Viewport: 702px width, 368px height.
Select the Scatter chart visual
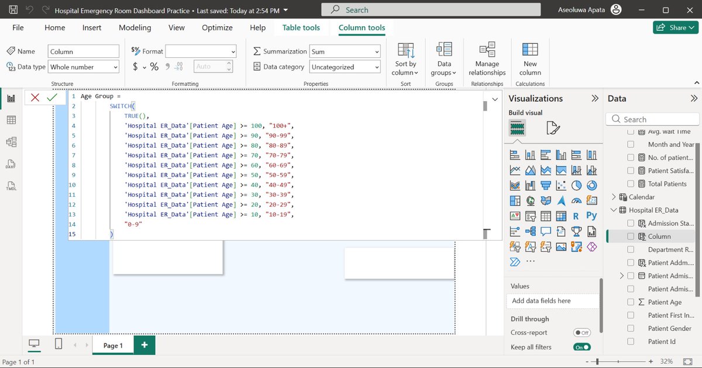click(561, 186)
